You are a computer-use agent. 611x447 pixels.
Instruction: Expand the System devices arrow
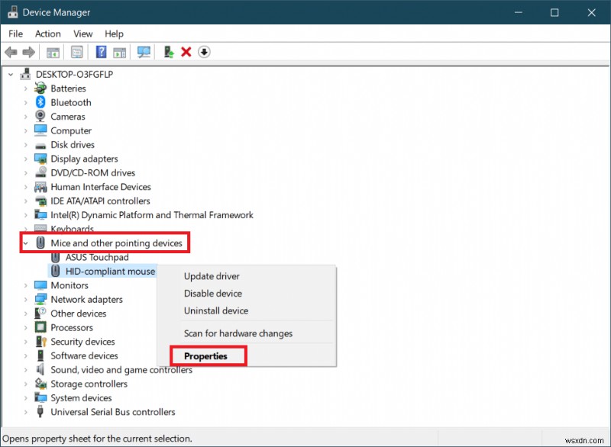(26, 398)
